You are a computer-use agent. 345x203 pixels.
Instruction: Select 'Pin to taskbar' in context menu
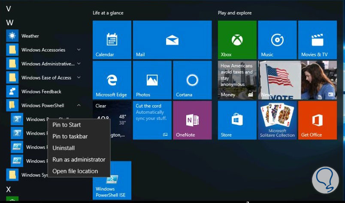pos(79,136)
